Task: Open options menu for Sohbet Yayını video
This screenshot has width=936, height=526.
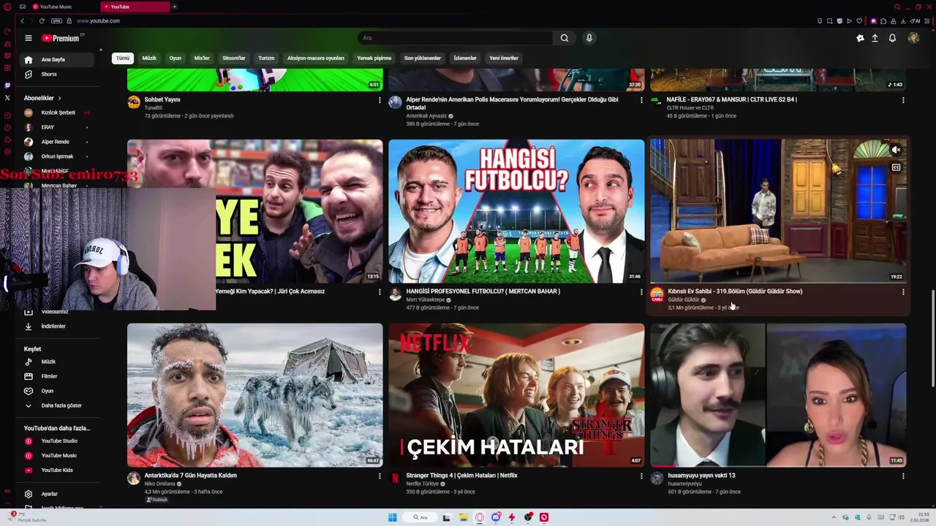Action: tap(380, 100)
